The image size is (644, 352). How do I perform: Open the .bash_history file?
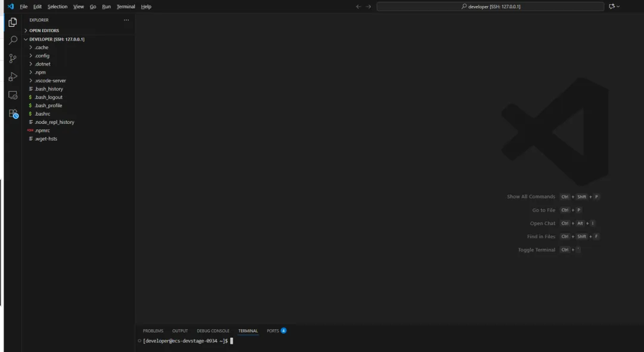(x=79, y=89)
